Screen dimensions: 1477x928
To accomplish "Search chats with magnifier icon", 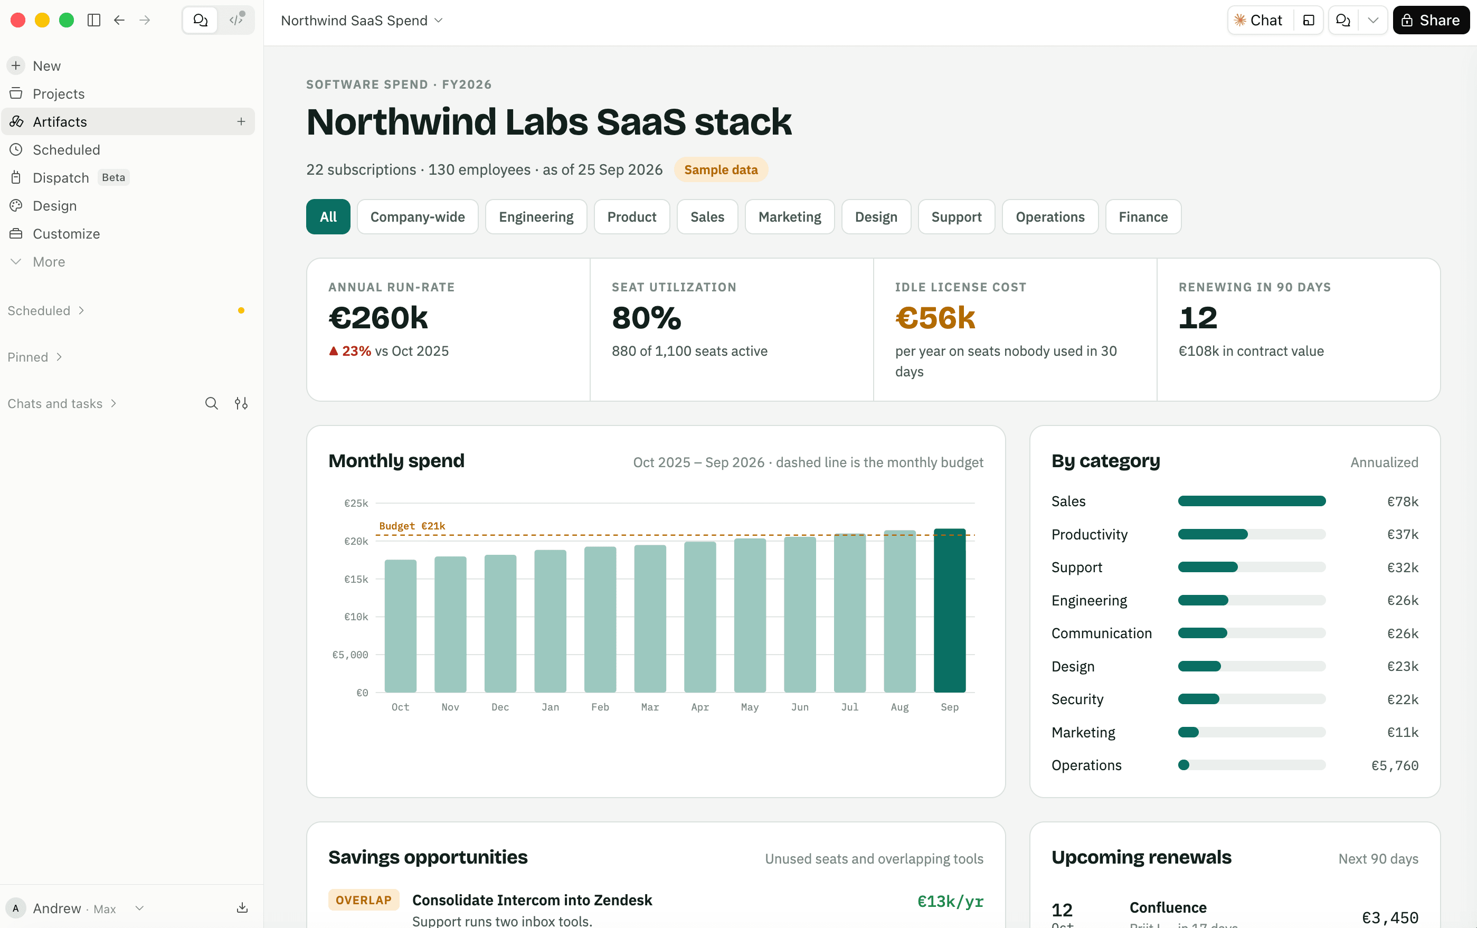I will pos(211,404).
